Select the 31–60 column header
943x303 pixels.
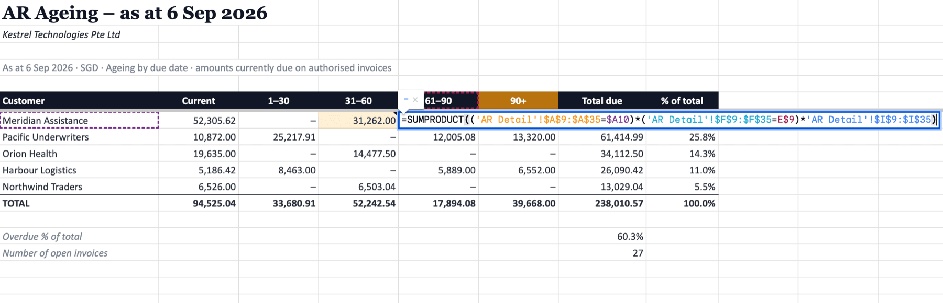click(x=358, y=101)
